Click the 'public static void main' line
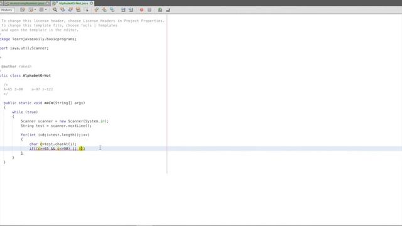Image resolution: width=402 pixels, height=226 pixels. point(44,103)
